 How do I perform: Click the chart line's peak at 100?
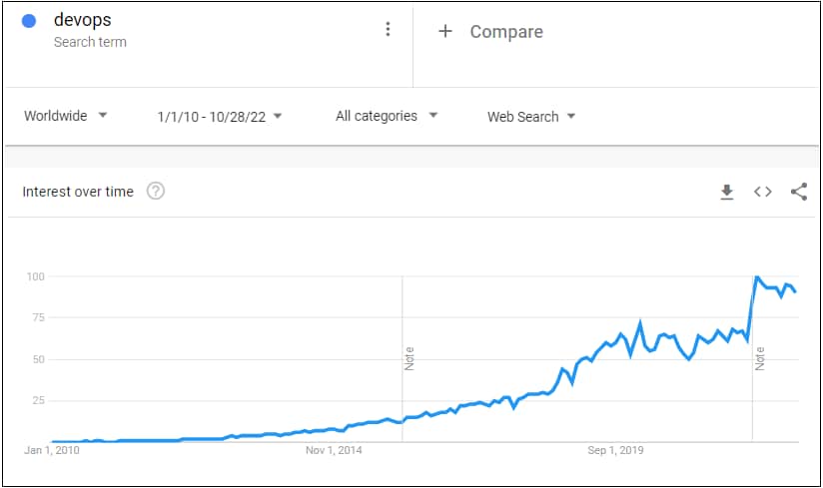757,277
